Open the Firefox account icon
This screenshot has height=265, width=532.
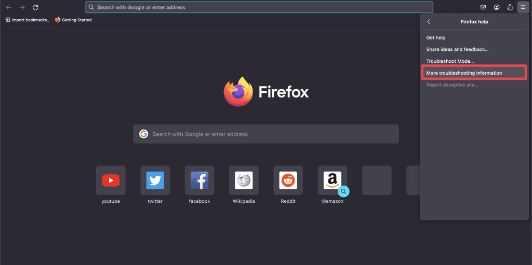497,7
